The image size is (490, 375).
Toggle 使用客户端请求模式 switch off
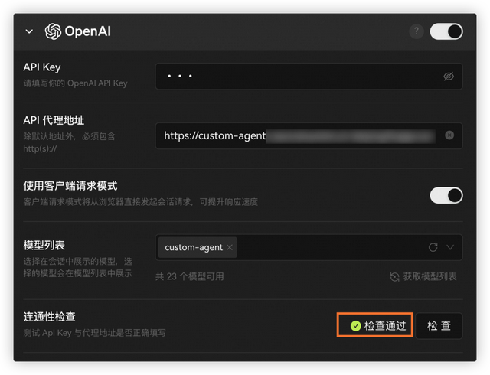coord(446,195)
